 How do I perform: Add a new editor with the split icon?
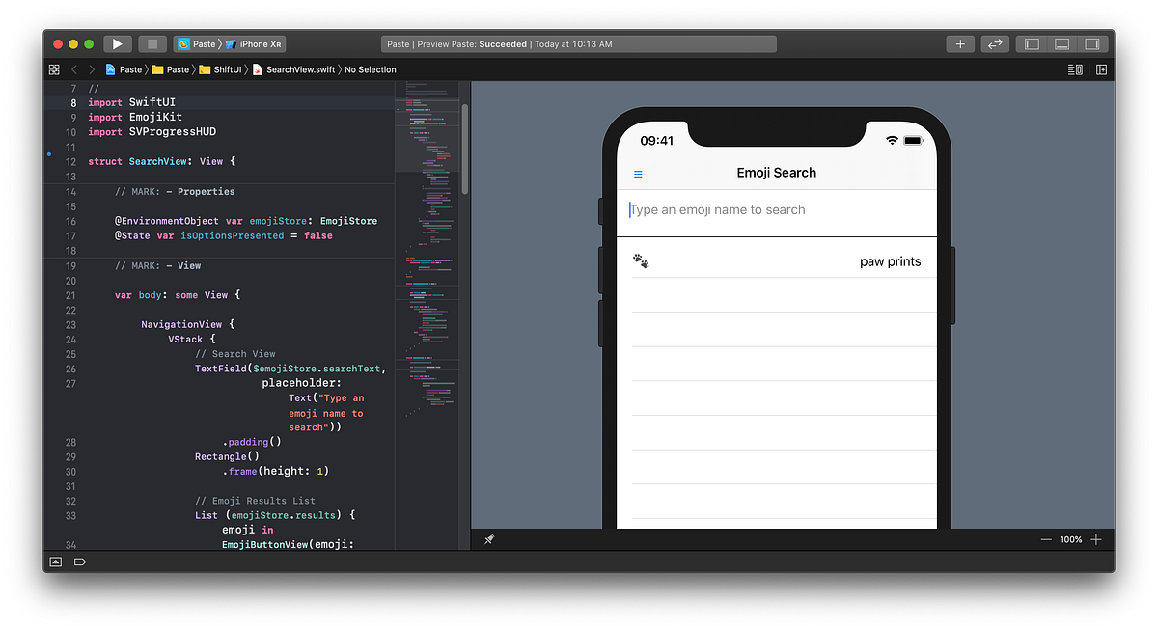point(1101,69)
